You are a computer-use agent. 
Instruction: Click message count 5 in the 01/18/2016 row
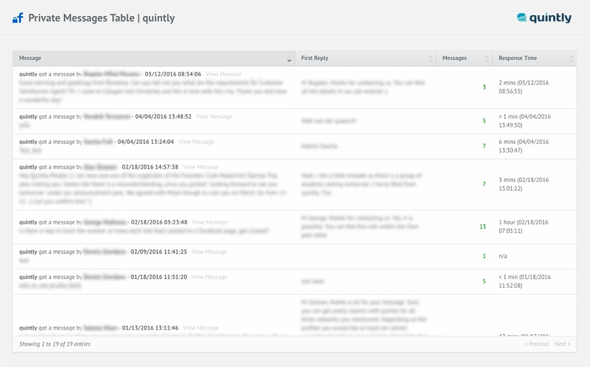click(484, 281)
